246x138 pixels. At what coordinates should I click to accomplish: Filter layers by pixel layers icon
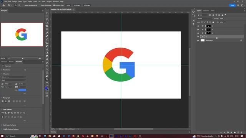coord(210,15)
